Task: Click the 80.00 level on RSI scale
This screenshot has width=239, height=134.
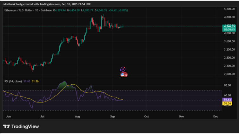Action: tap(227, 85)
